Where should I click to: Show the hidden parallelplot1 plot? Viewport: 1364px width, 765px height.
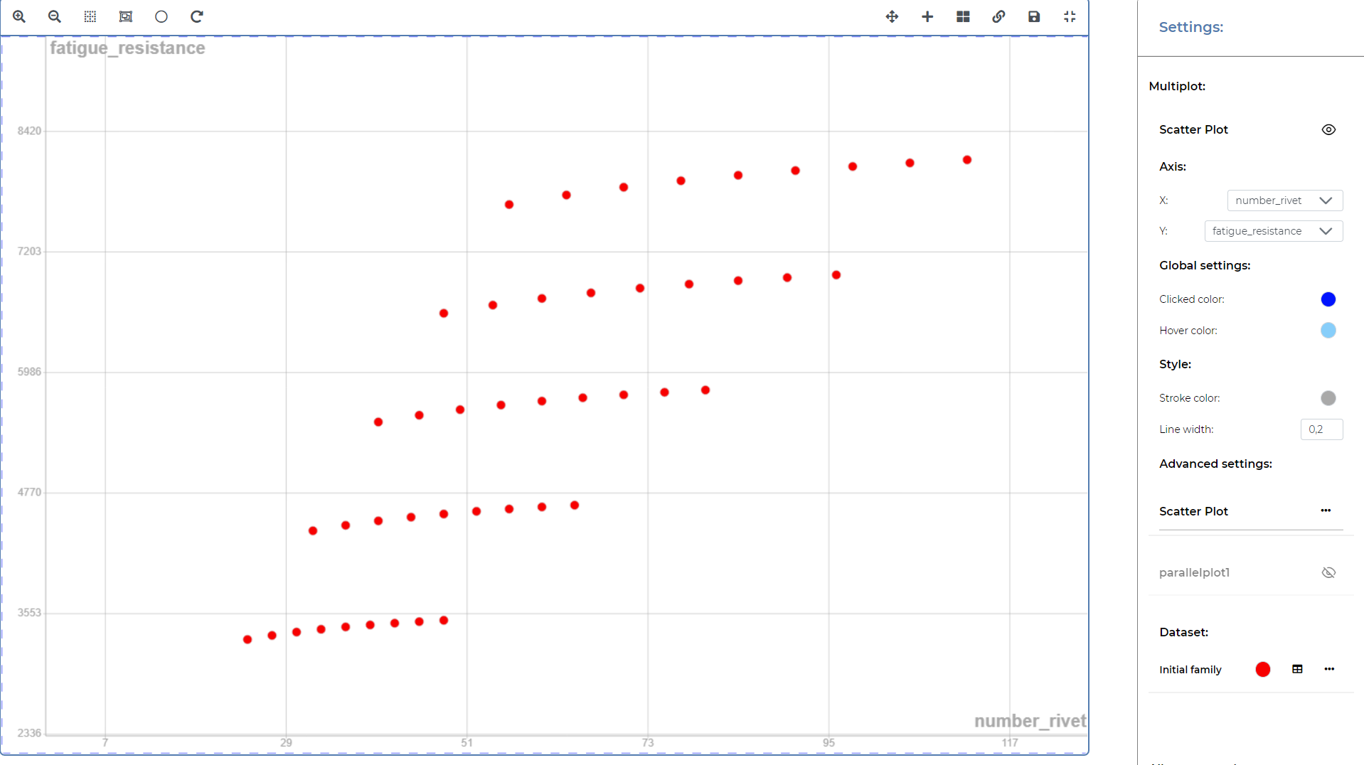point(1328,572)
